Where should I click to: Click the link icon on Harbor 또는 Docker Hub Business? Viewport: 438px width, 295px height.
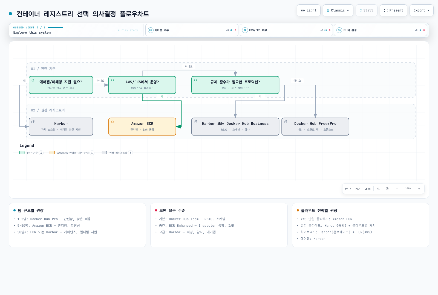point(195,122)
